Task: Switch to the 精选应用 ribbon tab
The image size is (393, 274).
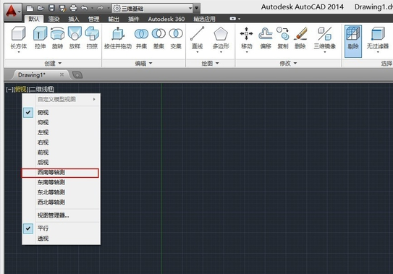Action: point(204,19)
